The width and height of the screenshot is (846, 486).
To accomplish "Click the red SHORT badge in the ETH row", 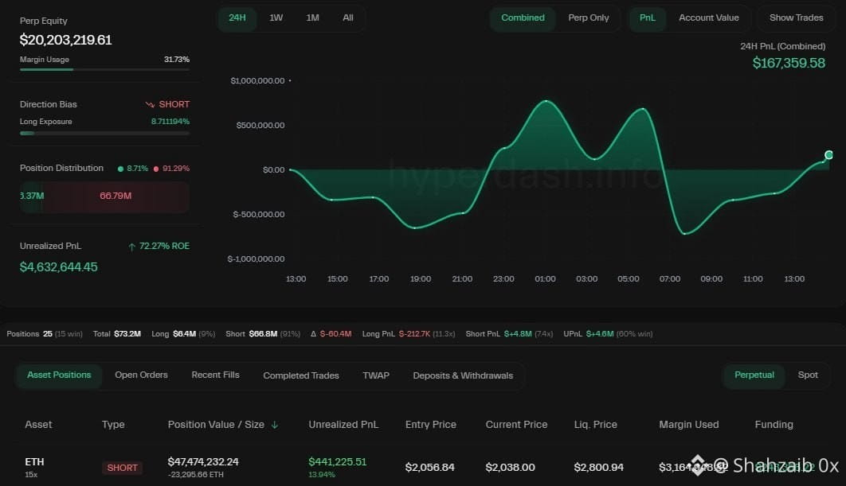I will [122, 468].
